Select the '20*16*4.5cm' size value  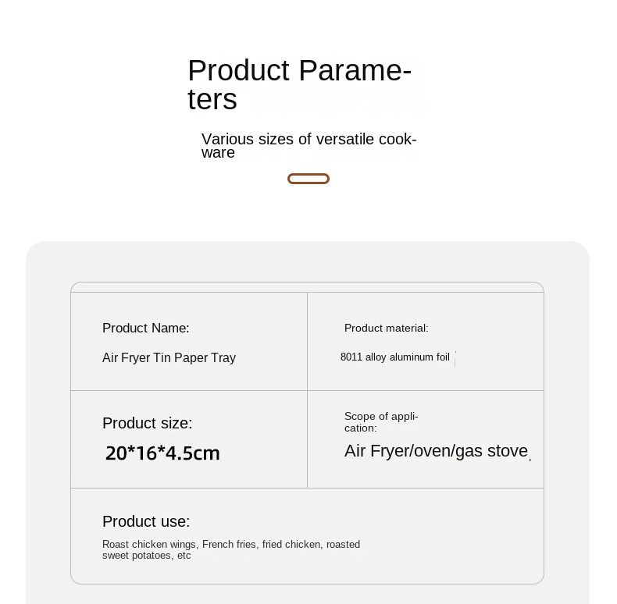162,453
